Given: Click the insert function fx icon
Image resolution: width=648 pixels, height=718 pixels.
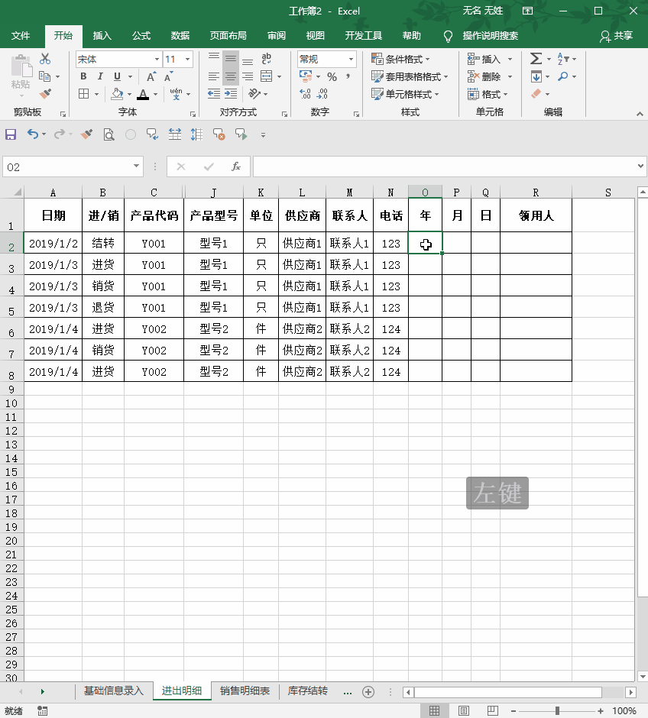Looking at the screenshot, I should 236,167.
